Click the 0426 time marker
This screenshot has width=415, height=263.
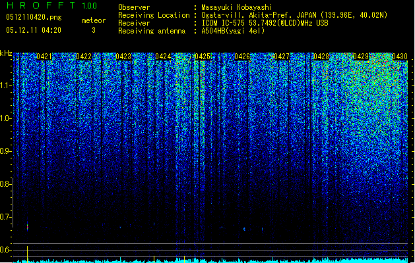242,57
